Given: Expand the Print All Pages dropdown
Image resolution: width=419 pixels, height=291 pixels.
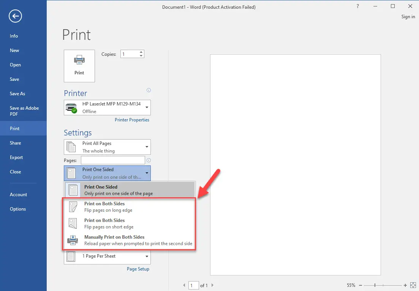Looking at the screenshot, I should click(107, 147).
